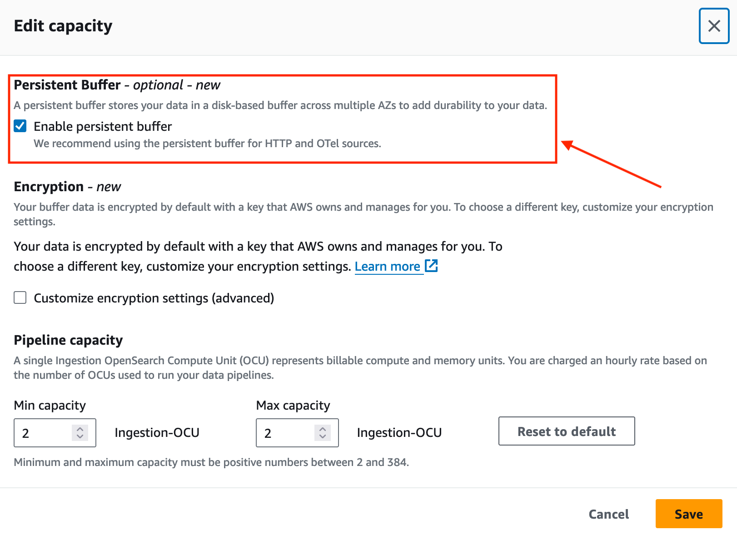Open the Learn more link
Image resolution: width=737 pixels, height=535 pixels.
click(x=387, y=266)
